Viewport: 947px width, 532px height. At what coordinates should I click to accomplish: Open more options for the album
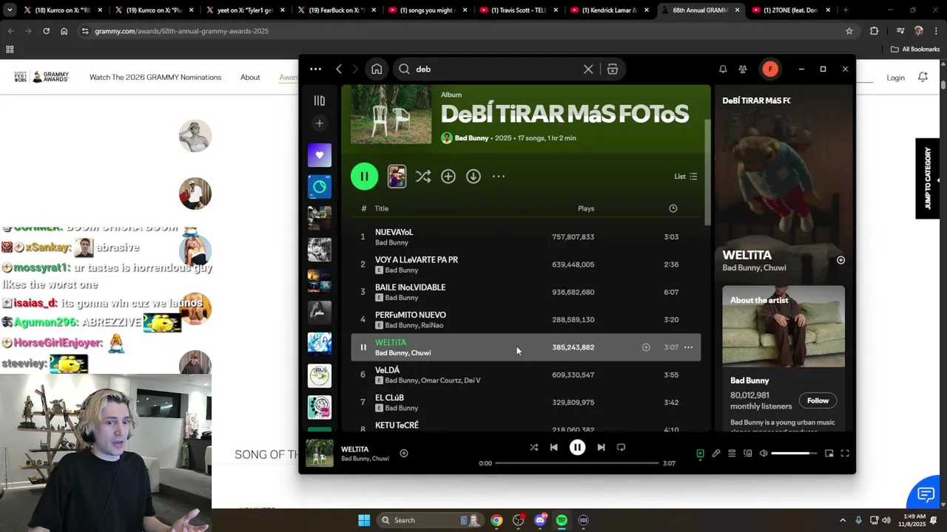tap(499, 176)
